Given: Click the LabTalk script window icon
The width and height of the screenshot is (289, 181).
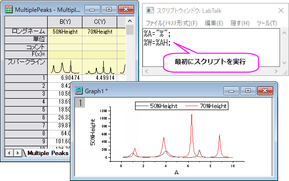Looking at the screenshot, I should [x=150, y=10].
